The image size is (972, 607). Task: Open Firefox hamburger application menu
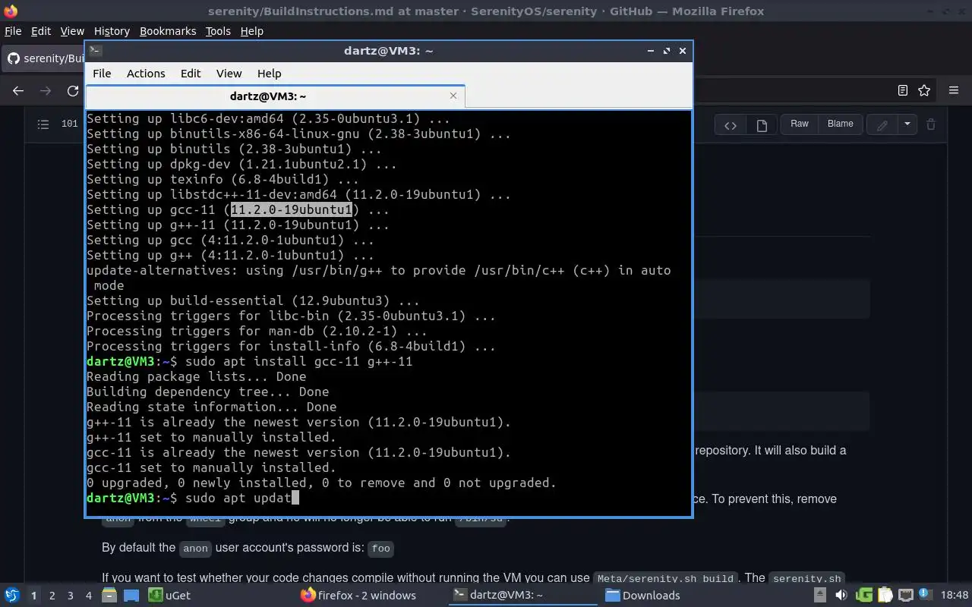[x=954, y=90]
